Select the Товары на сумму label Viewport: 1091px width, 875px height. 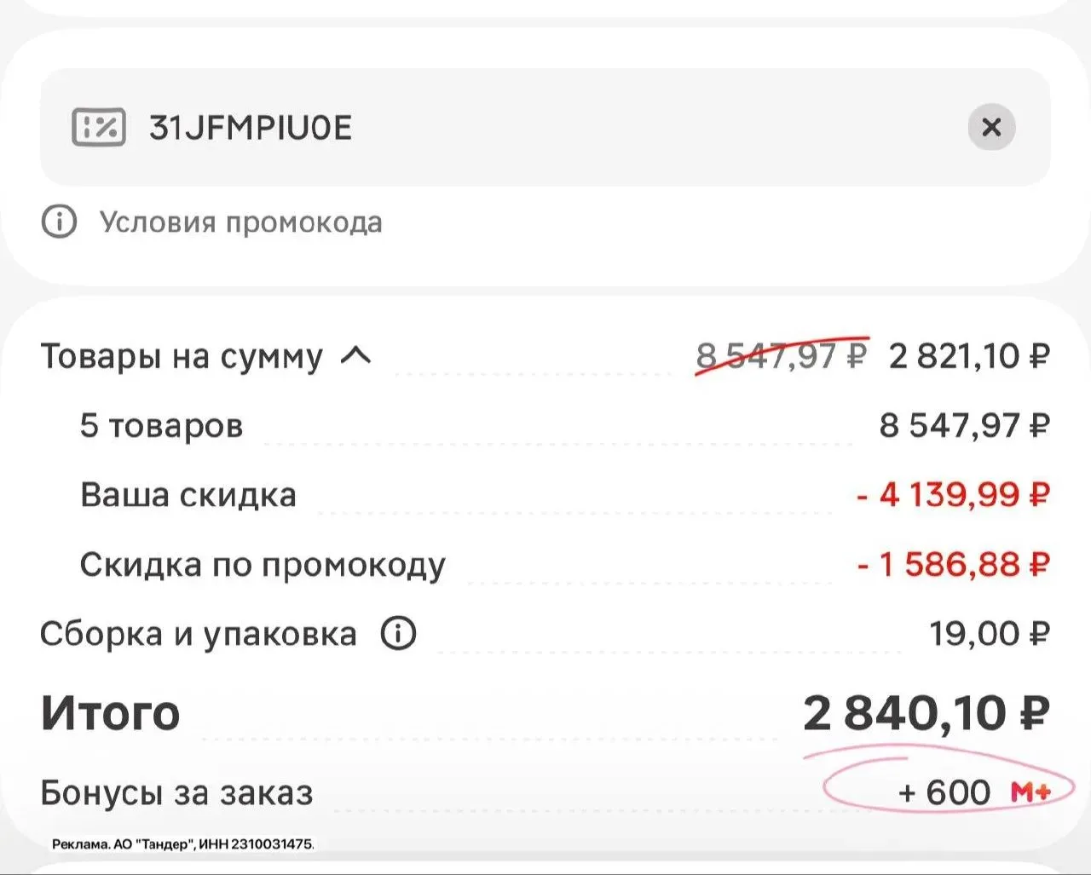click(x=182, y=356)
